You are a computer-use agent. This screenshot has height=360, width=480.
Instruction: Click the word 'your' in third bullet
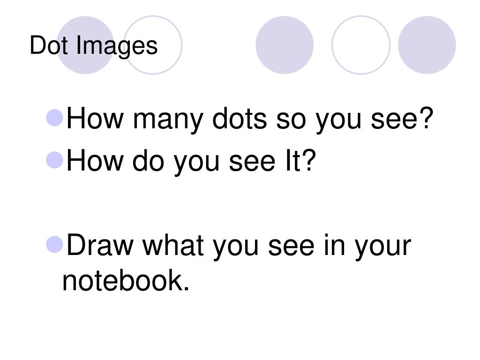pyautogui.click(x=383, y=247)
